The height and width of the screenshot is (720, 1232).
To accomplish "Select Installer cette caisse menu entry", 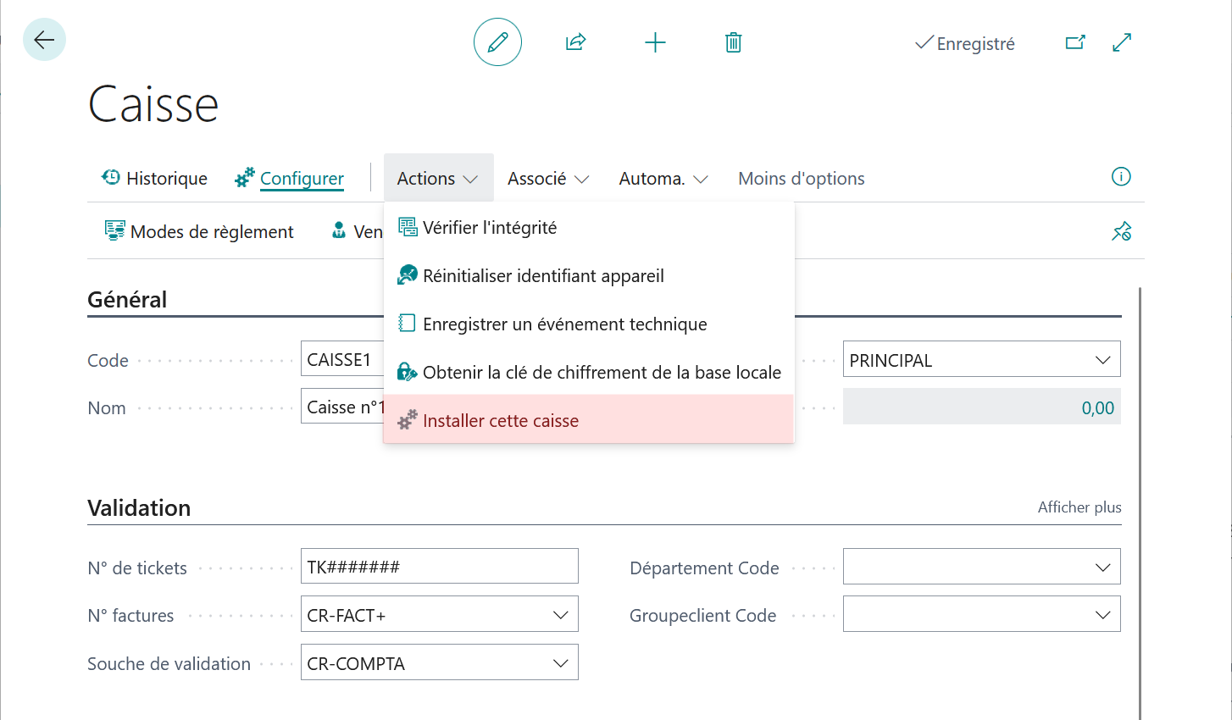I will tap(589, 420).
